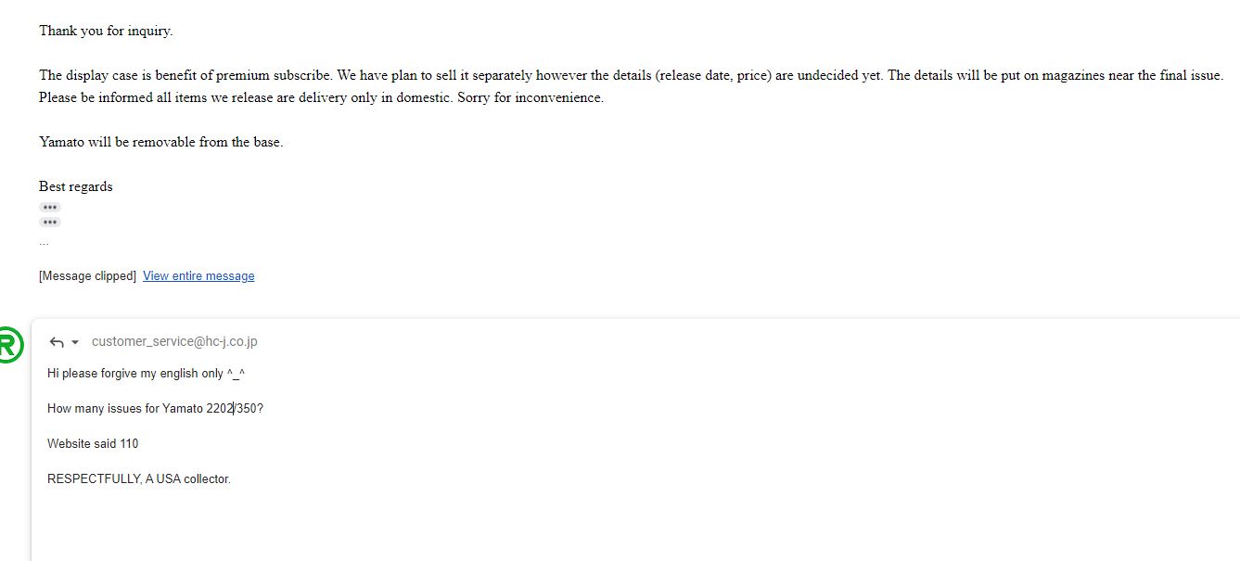Click the reply arrow icon in the compose box
The image size is (1240, 561).
point(57,342)
